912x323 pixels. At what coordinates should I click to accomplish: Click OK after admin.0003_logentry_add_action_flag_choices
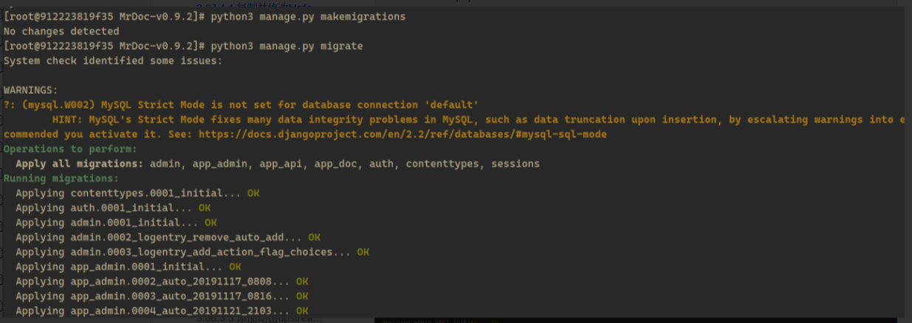coord(363,252)
